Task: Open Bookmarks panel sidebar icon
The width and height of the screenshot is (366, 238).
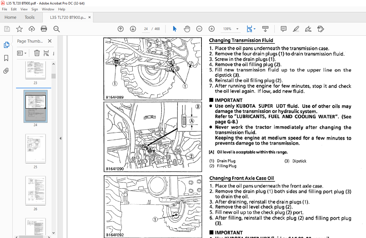Action: 6,58
